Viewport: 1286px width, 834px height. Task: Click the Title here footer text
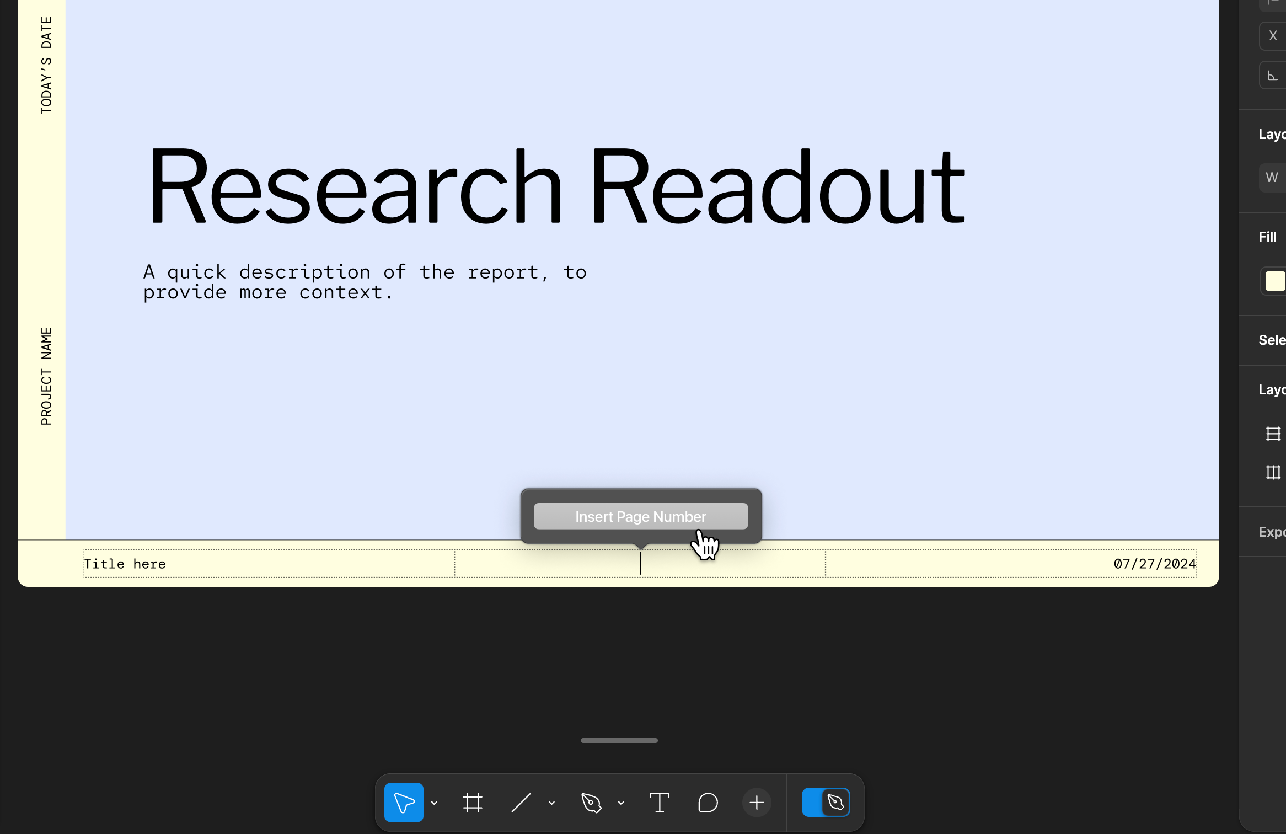pyautogui.click(x=125, y=564)
